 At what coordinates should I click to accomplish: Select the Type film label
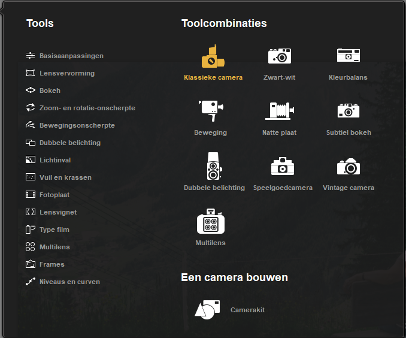pos(54,230)
